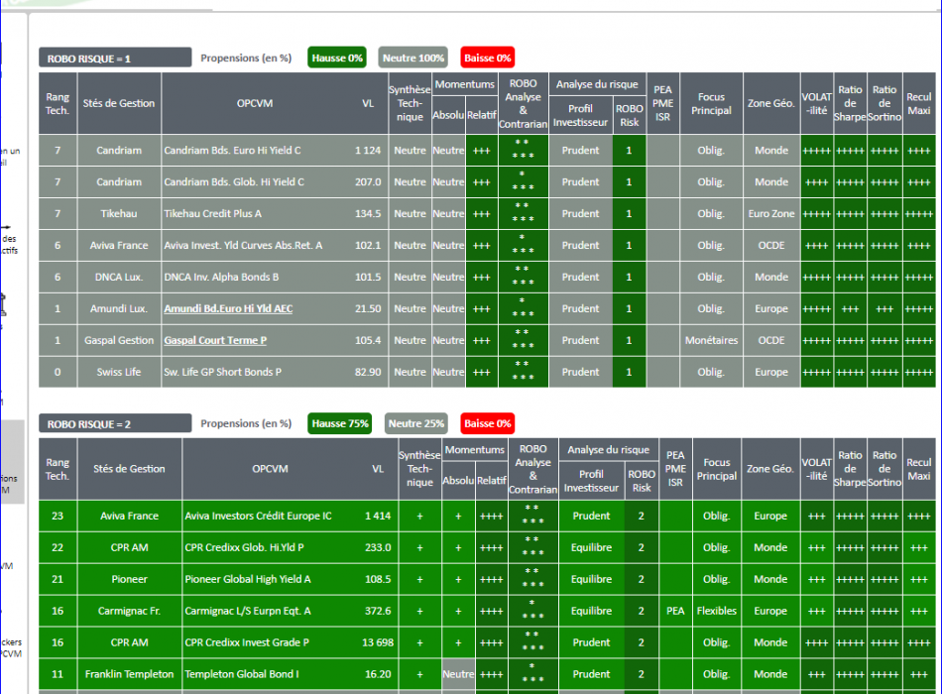Image resolution: width=942 pixels, height=694 pixels.
Task: Open the Amundi Bd.Euro Hi Yld AEC fund link
Action: tap(228, 308)
